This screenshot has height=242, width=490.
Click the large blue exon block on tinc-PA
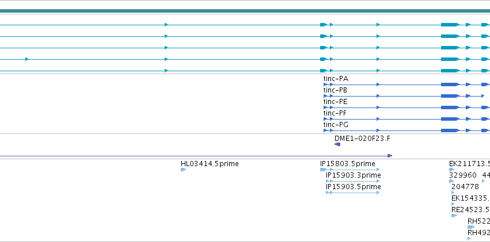point(450,84)
